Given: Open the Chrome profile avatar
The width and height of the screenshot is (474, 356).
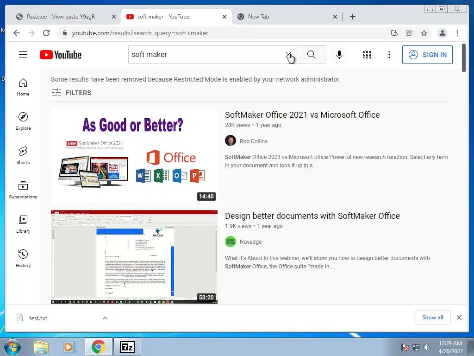Looking at the screenshot, I should [442, 33].
